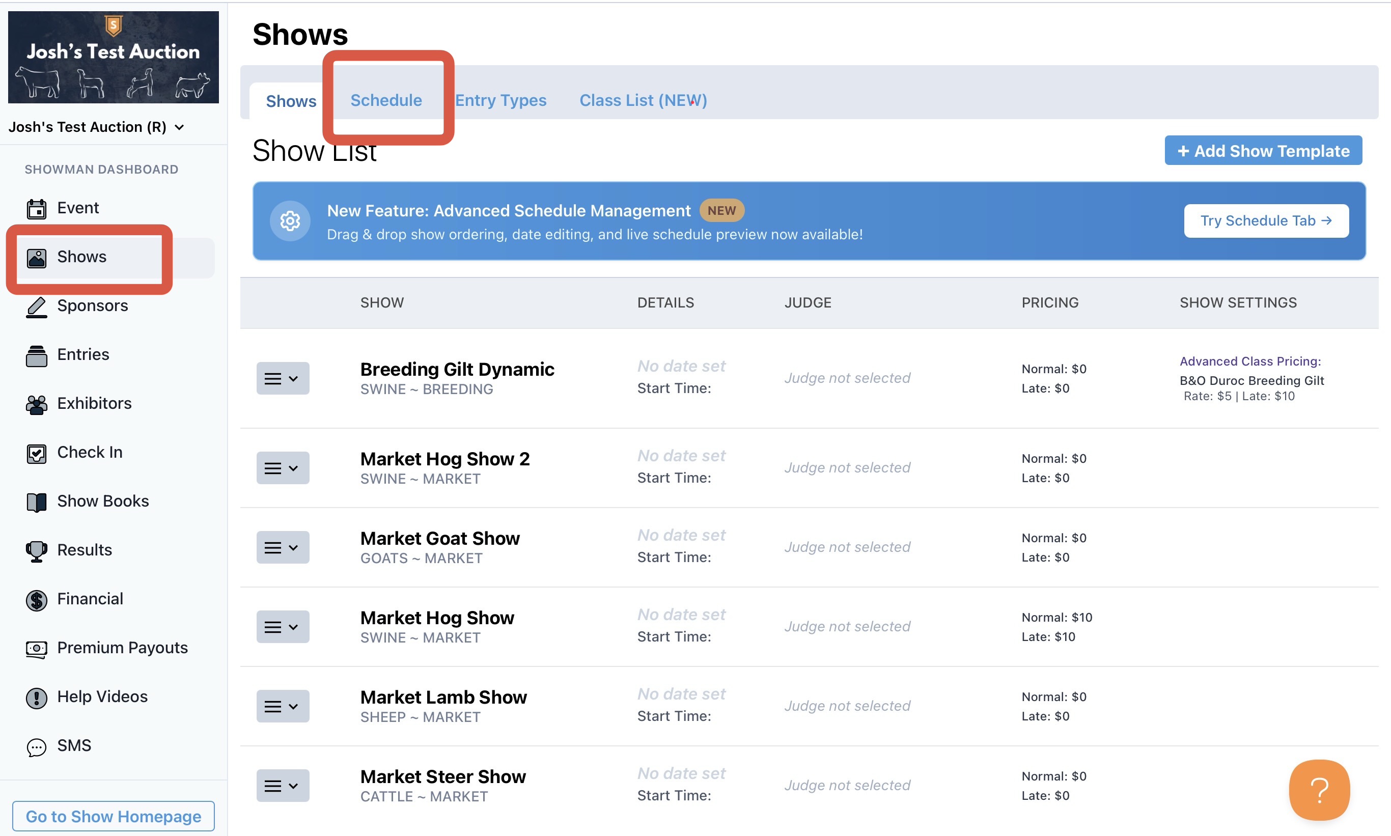Open Entries via its stack icon

tap(36, 355)
